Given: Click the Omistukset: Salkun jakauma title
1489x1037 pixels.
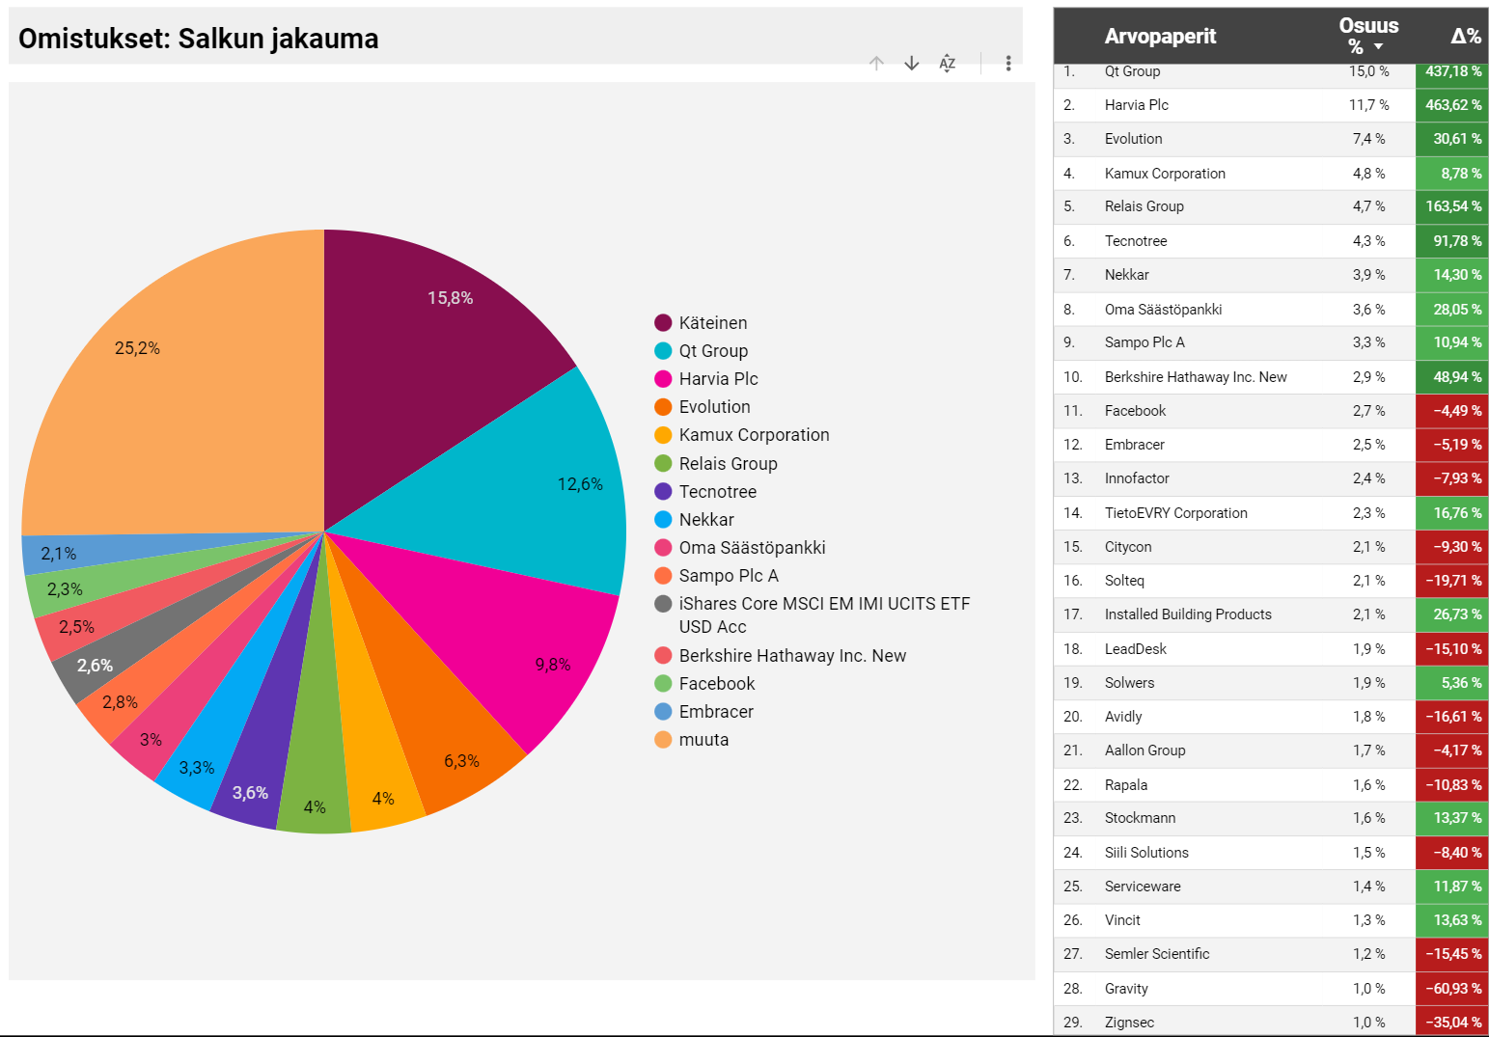Looking at the screenshot, I should pos(199,39).
